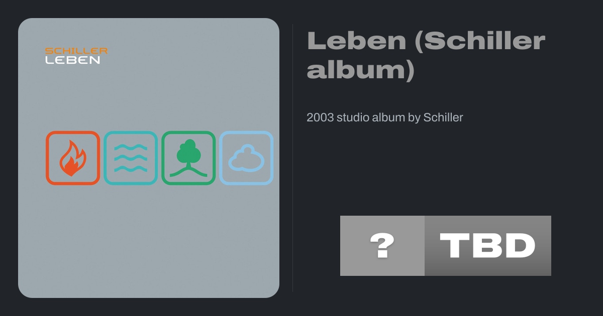Click the orange SCHILLER logo on the cover
Viewport: 603px width, 316px height.
76,51
